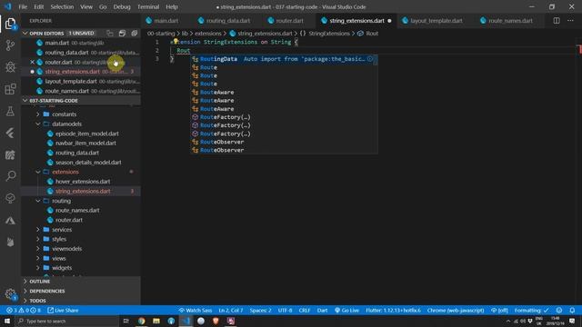Collapse the Open Editors section
The width and height of the screenshot is (582, 327).
point(25,34)
